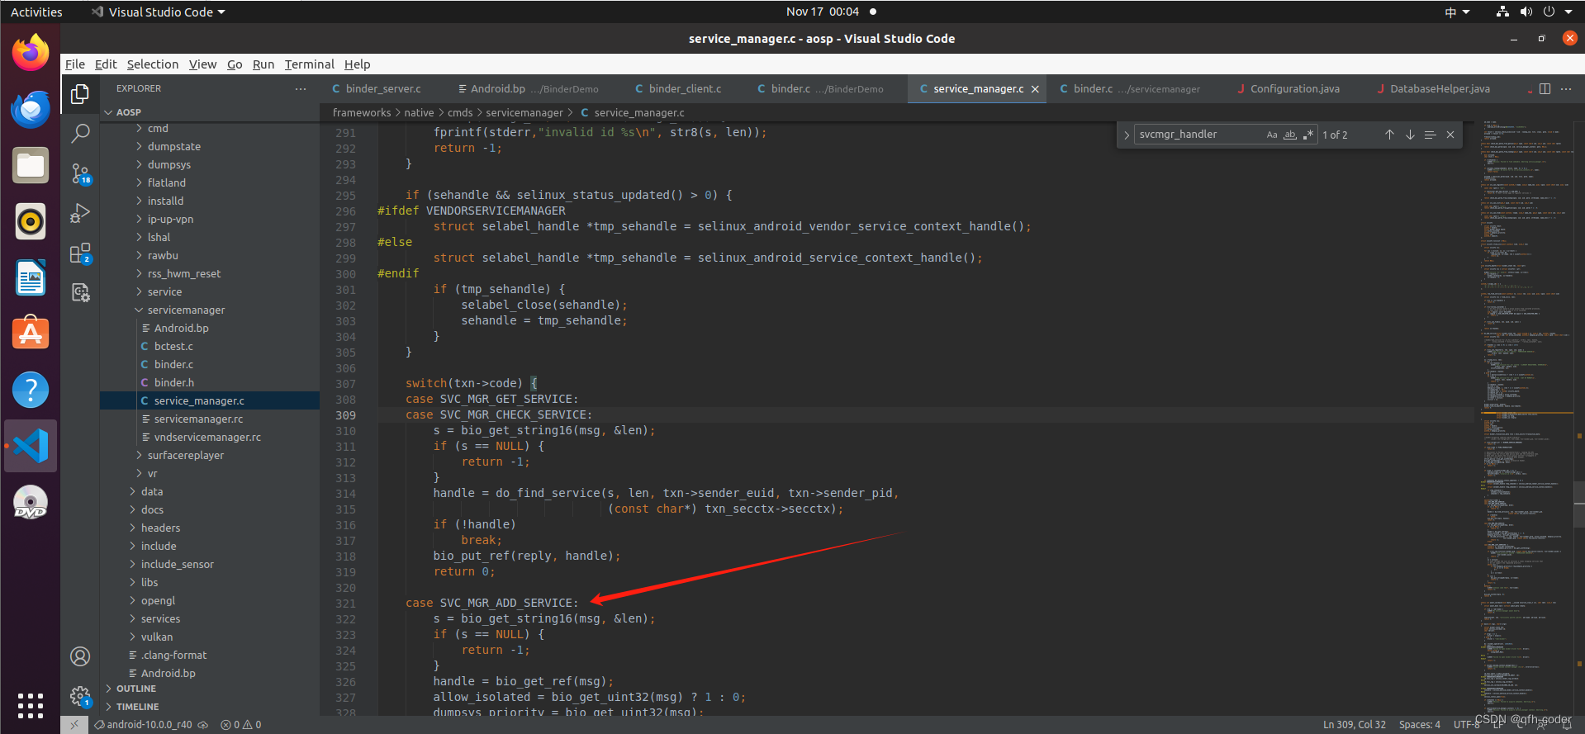Screen dimensions: 1585x734
Task: Open the File menu
Action: click(75, 64)
